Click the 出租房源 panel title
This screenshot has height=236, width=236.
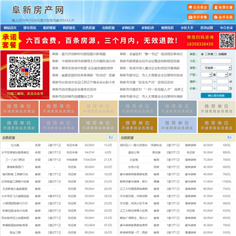pyautogui.click(x=127, y=138)
